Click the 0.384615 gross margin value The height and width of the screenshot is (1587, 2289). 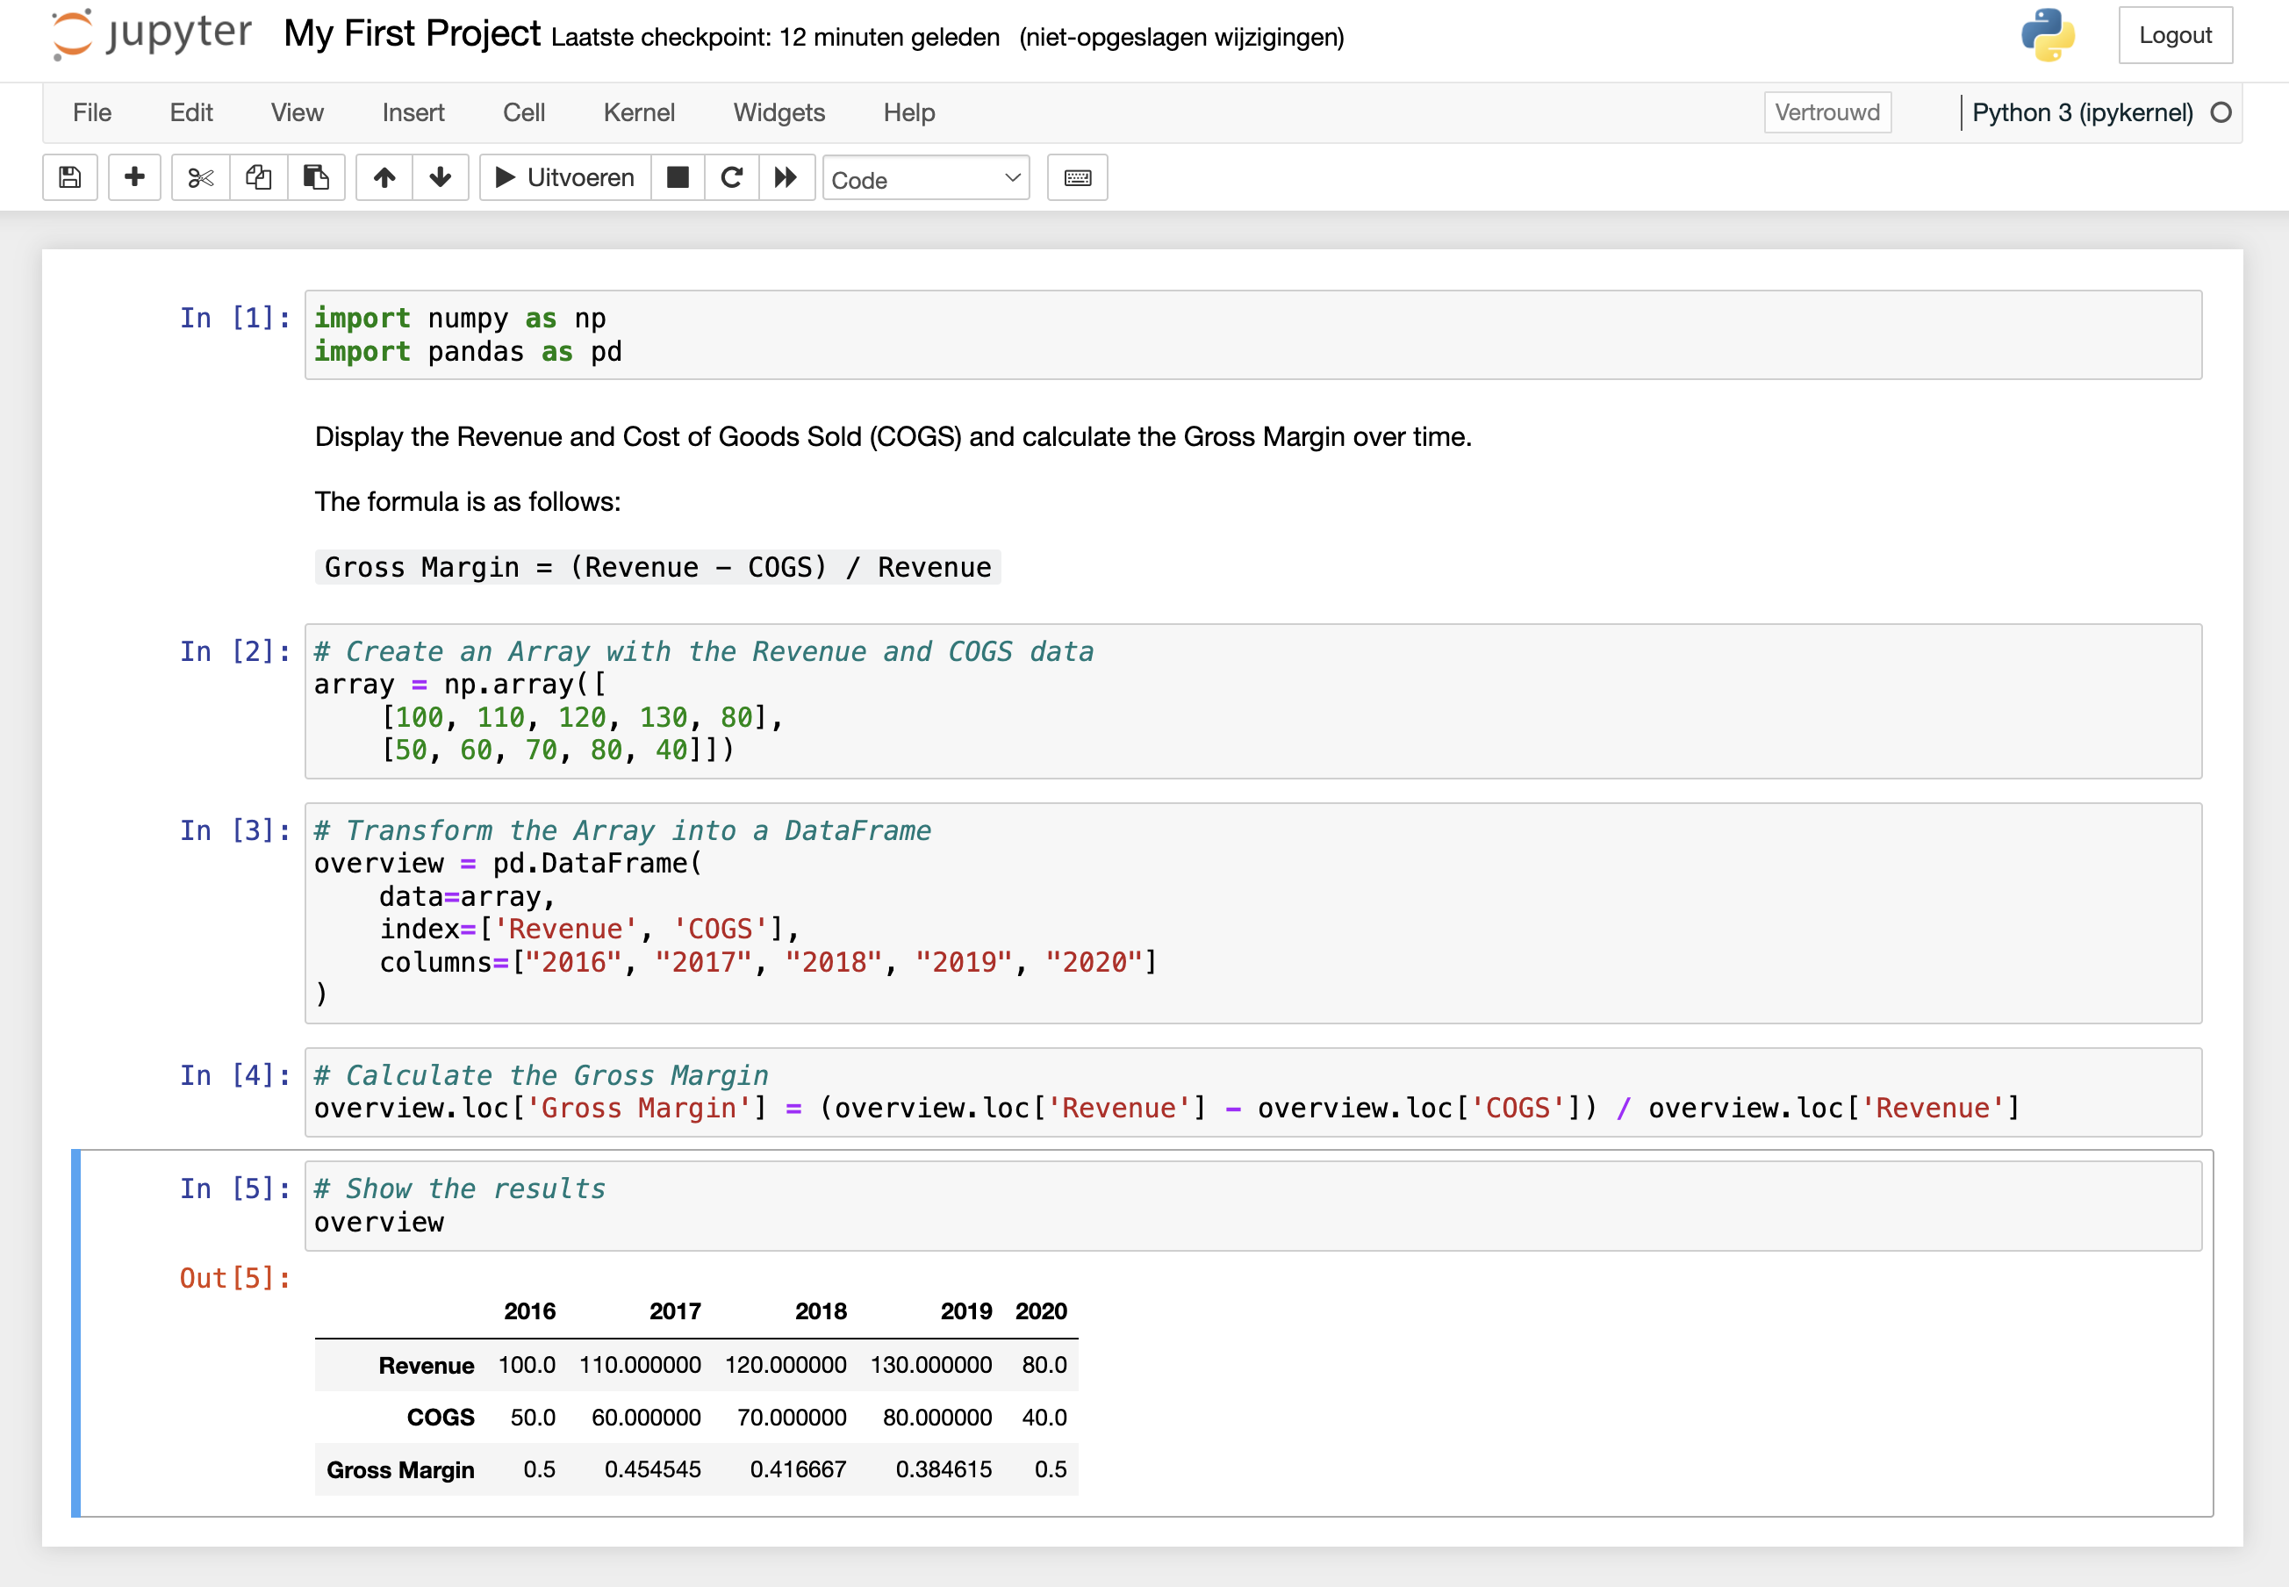(944, 1469)
